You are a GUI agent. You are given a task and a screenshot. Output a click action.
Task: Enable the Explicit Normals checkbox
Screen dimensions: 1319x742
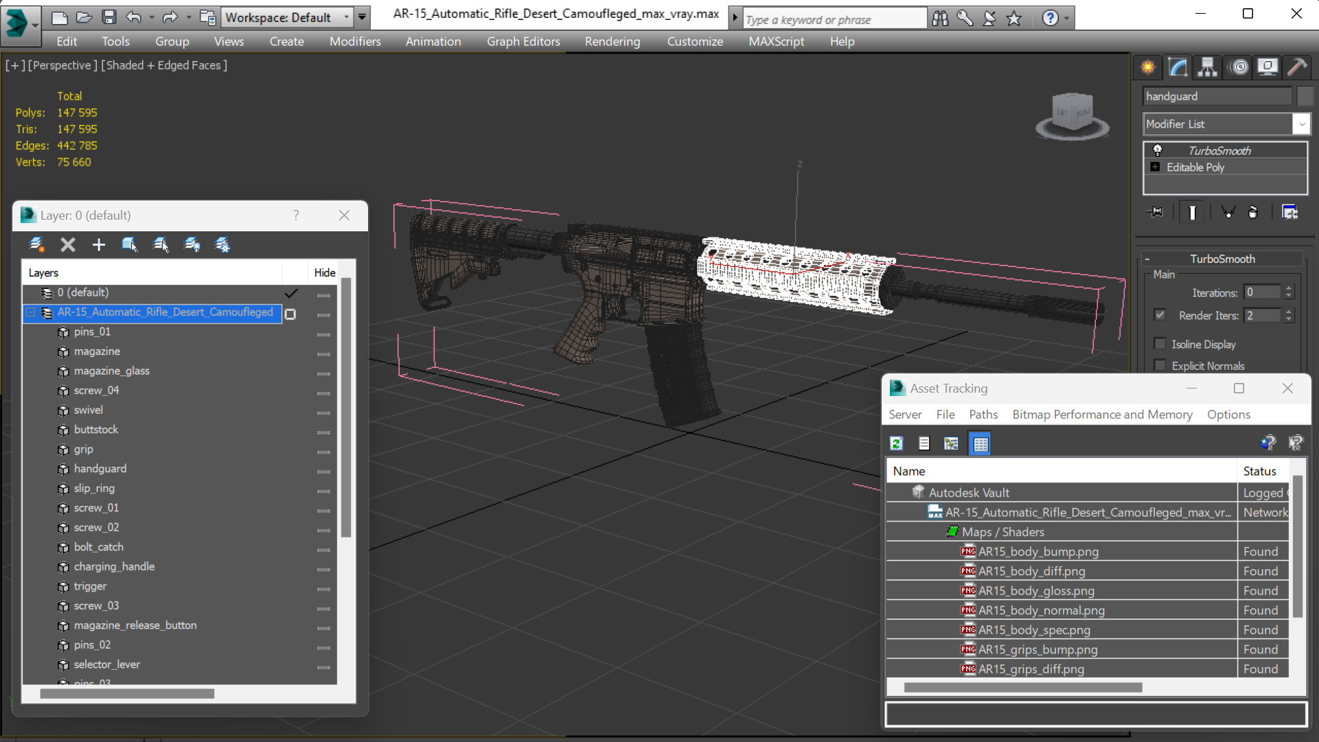pyautogui.click(x=1160, y=365)
